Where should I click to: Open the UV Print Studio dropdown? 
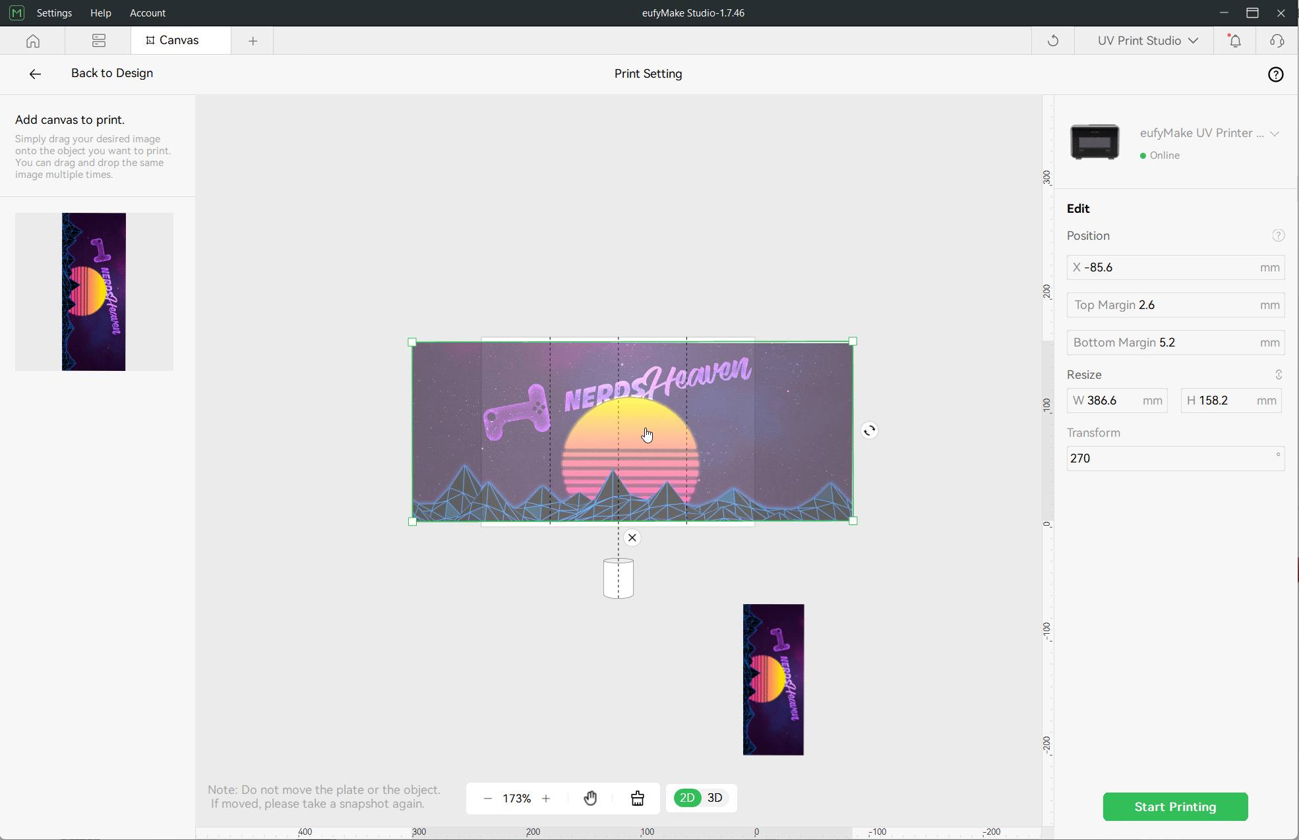pyautogui.click(x=1148, y=41)
